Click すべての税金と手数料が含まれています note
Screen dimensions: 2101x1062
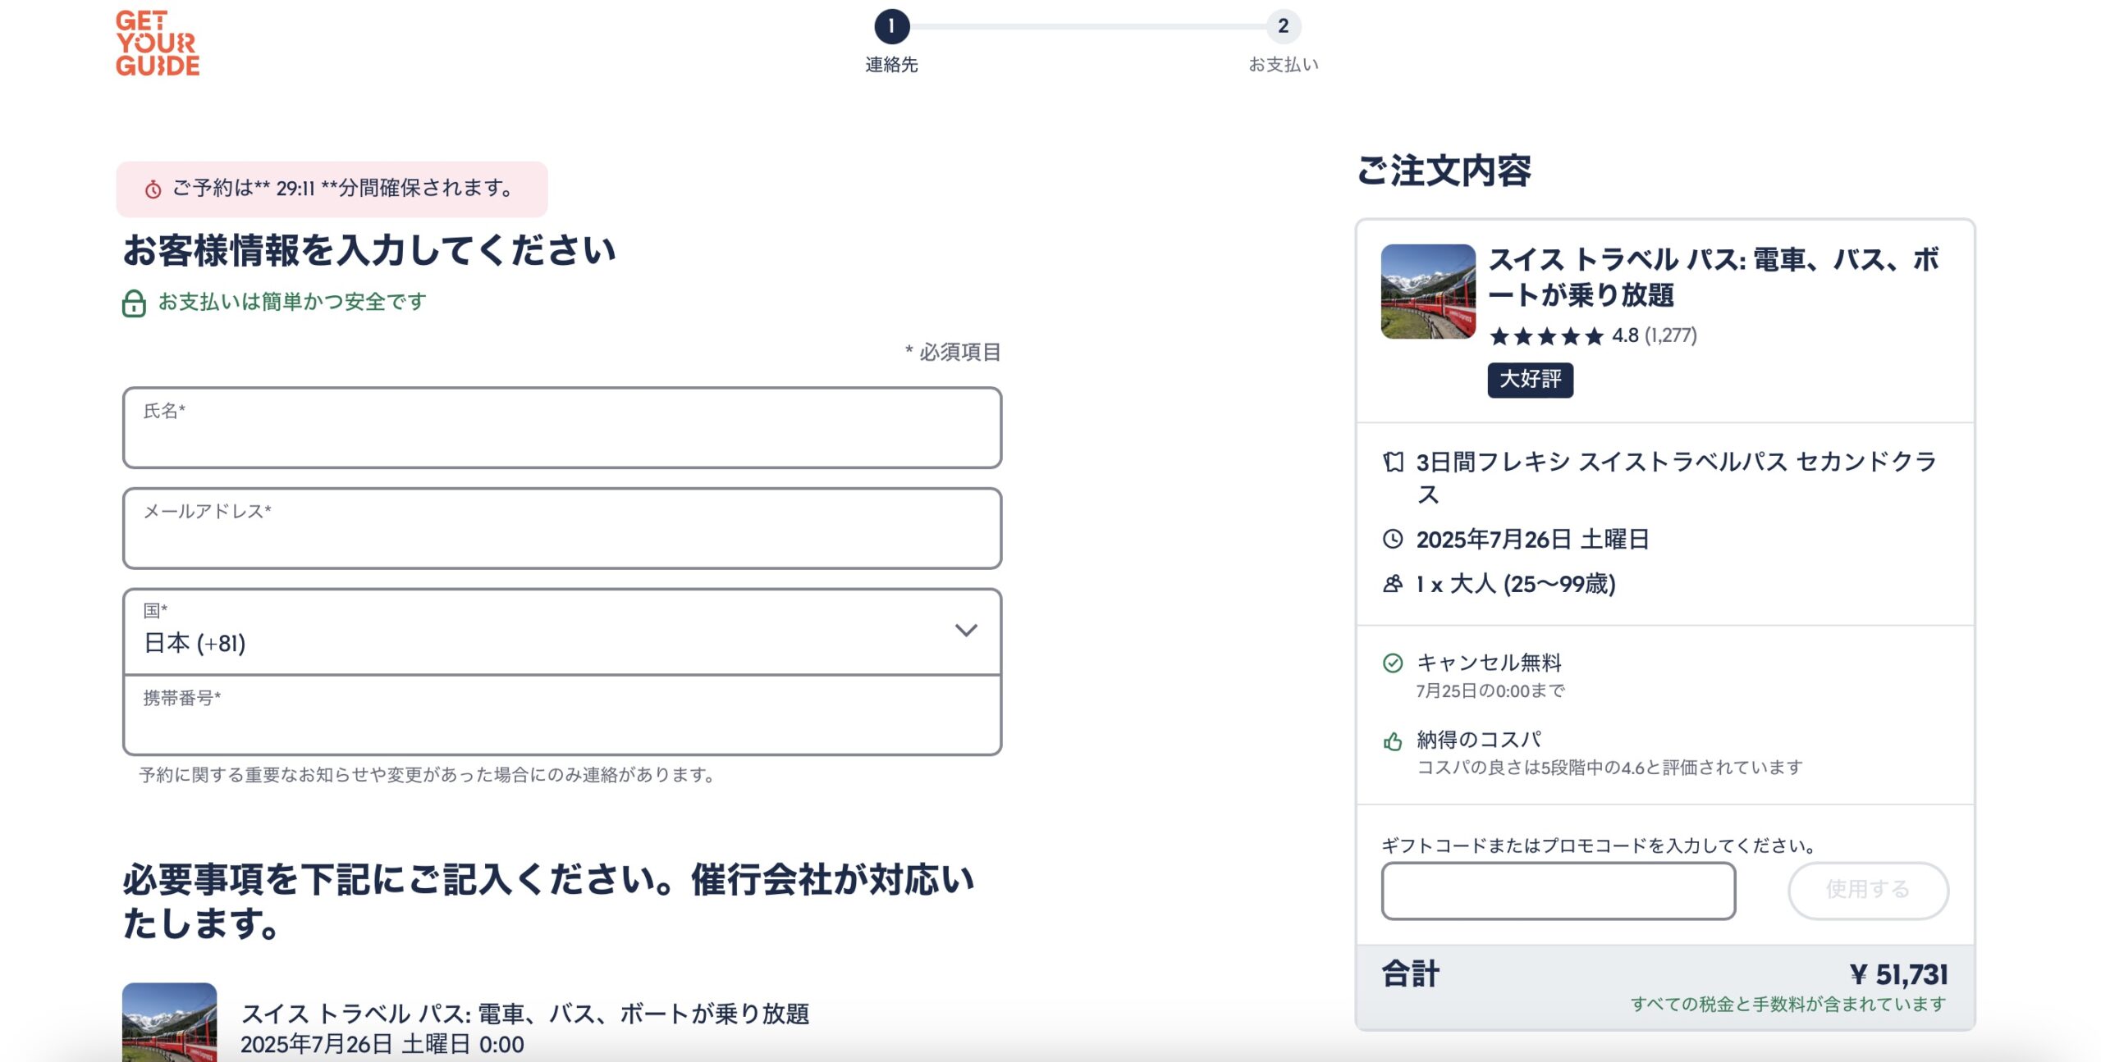click(x=1788, y=1005)
